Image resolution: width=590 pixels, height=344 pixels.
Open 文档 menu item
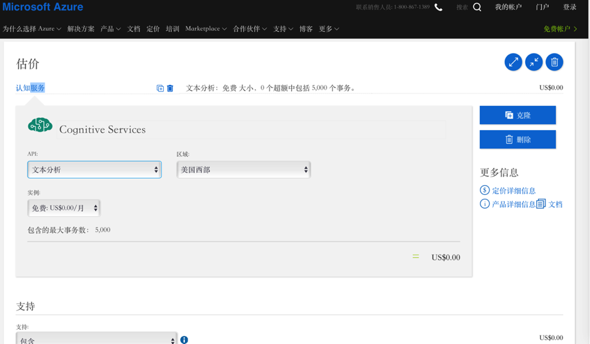[134, 29]
